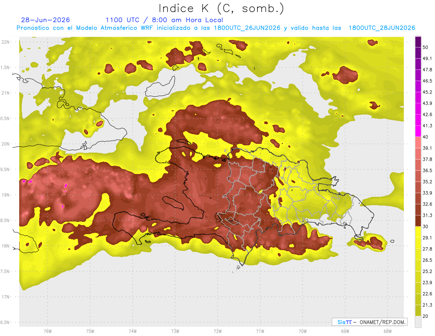The width and height of the screenshot is (435, 336).
Task: Click the legend value "35.2"
Action: (427, 182)
